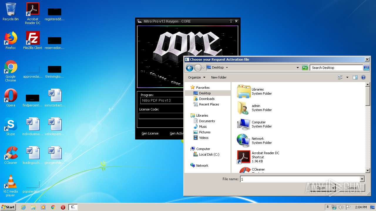
Task: Expand the File name combo box dropdown
Action: point(362,179)
